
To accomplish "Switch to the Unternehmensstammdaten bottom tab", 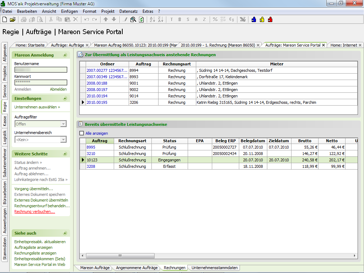I will point(214,268).
